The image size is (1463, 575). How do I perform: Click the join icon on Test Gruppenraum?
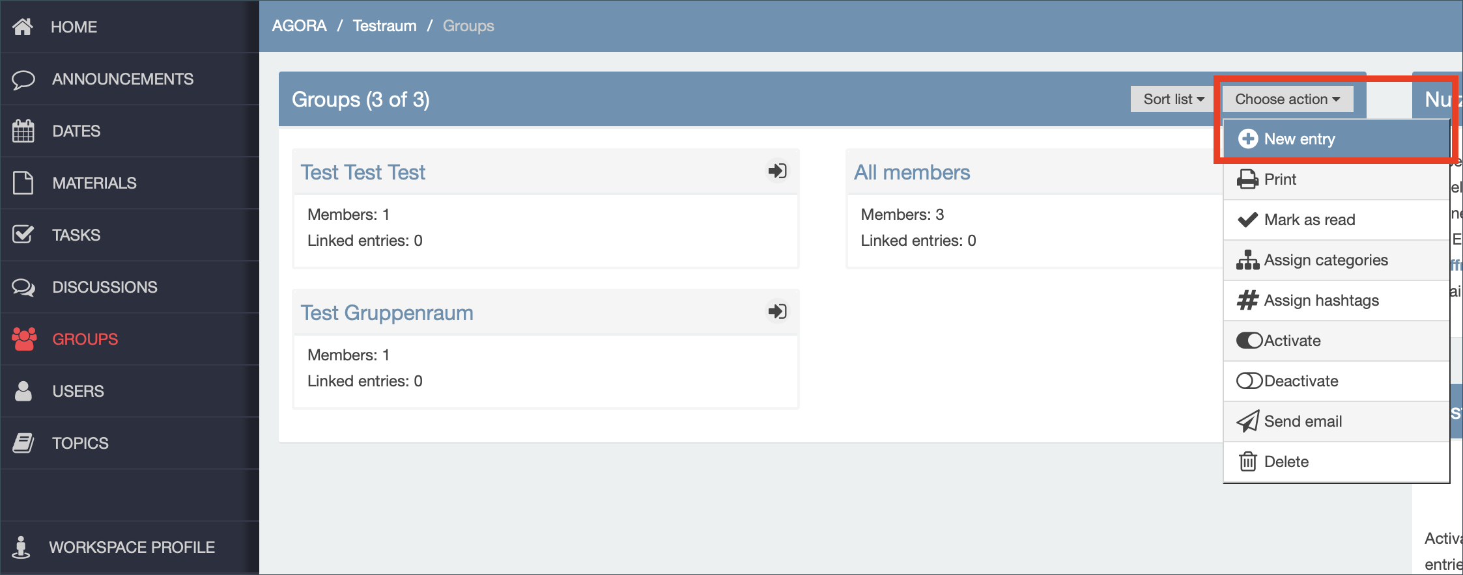click(777, 312)
